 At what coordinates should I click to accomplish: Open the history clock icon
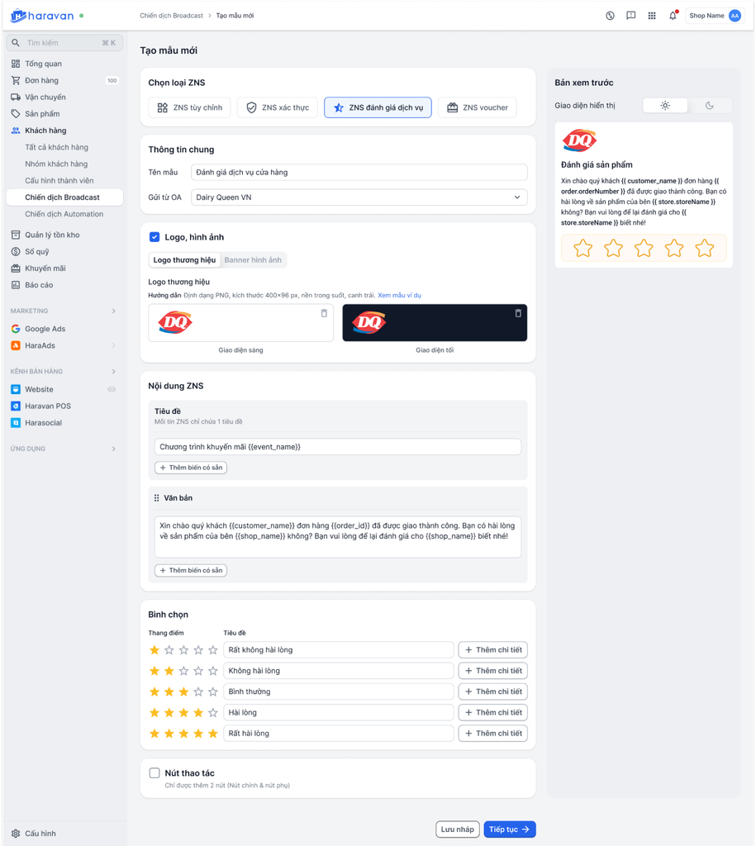610,16
